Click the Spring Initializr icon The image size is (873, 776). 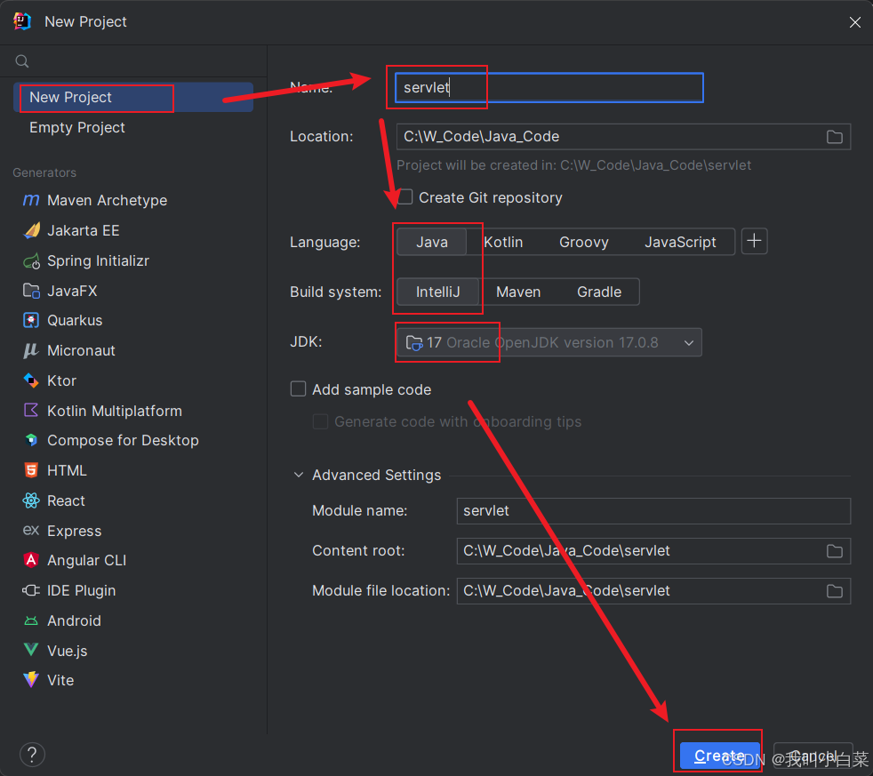click(31, 260)
